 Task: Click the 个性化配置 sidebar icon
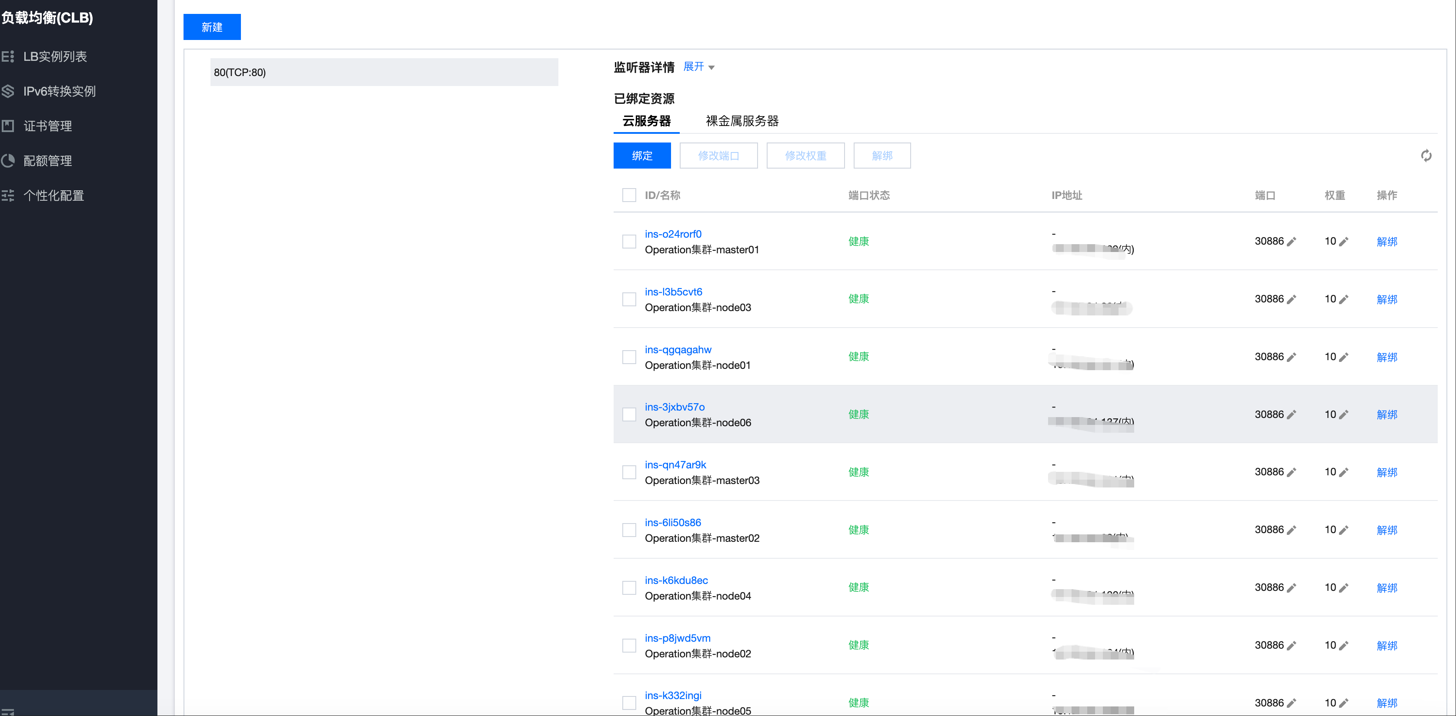[x=8, y=196]
